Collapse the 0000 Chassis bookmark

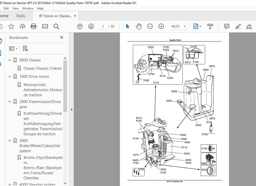point(10,60)
